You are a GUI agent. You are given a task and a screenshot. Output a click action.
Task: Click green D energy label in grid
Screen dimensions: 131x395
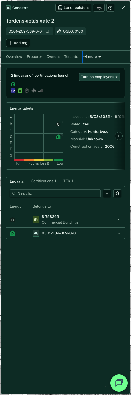click(x=58, y=137)
